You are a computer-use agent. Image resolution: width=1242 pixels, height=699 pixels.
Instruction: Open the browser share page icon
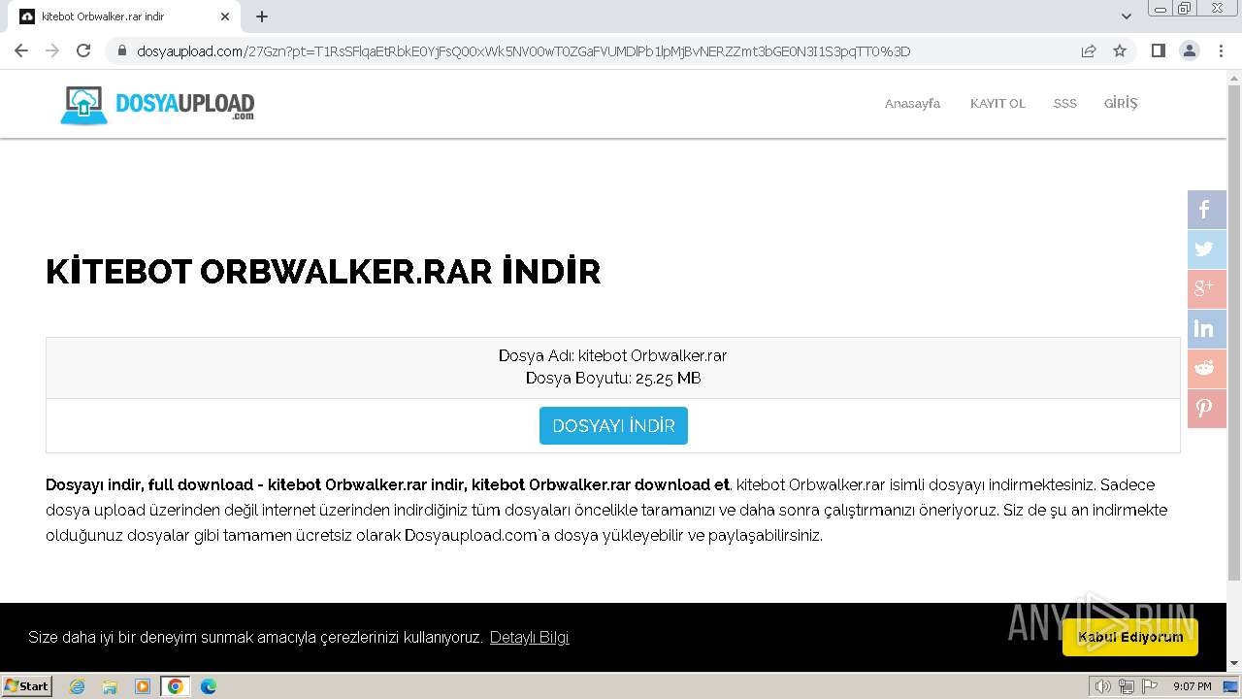click(1089, 50)
